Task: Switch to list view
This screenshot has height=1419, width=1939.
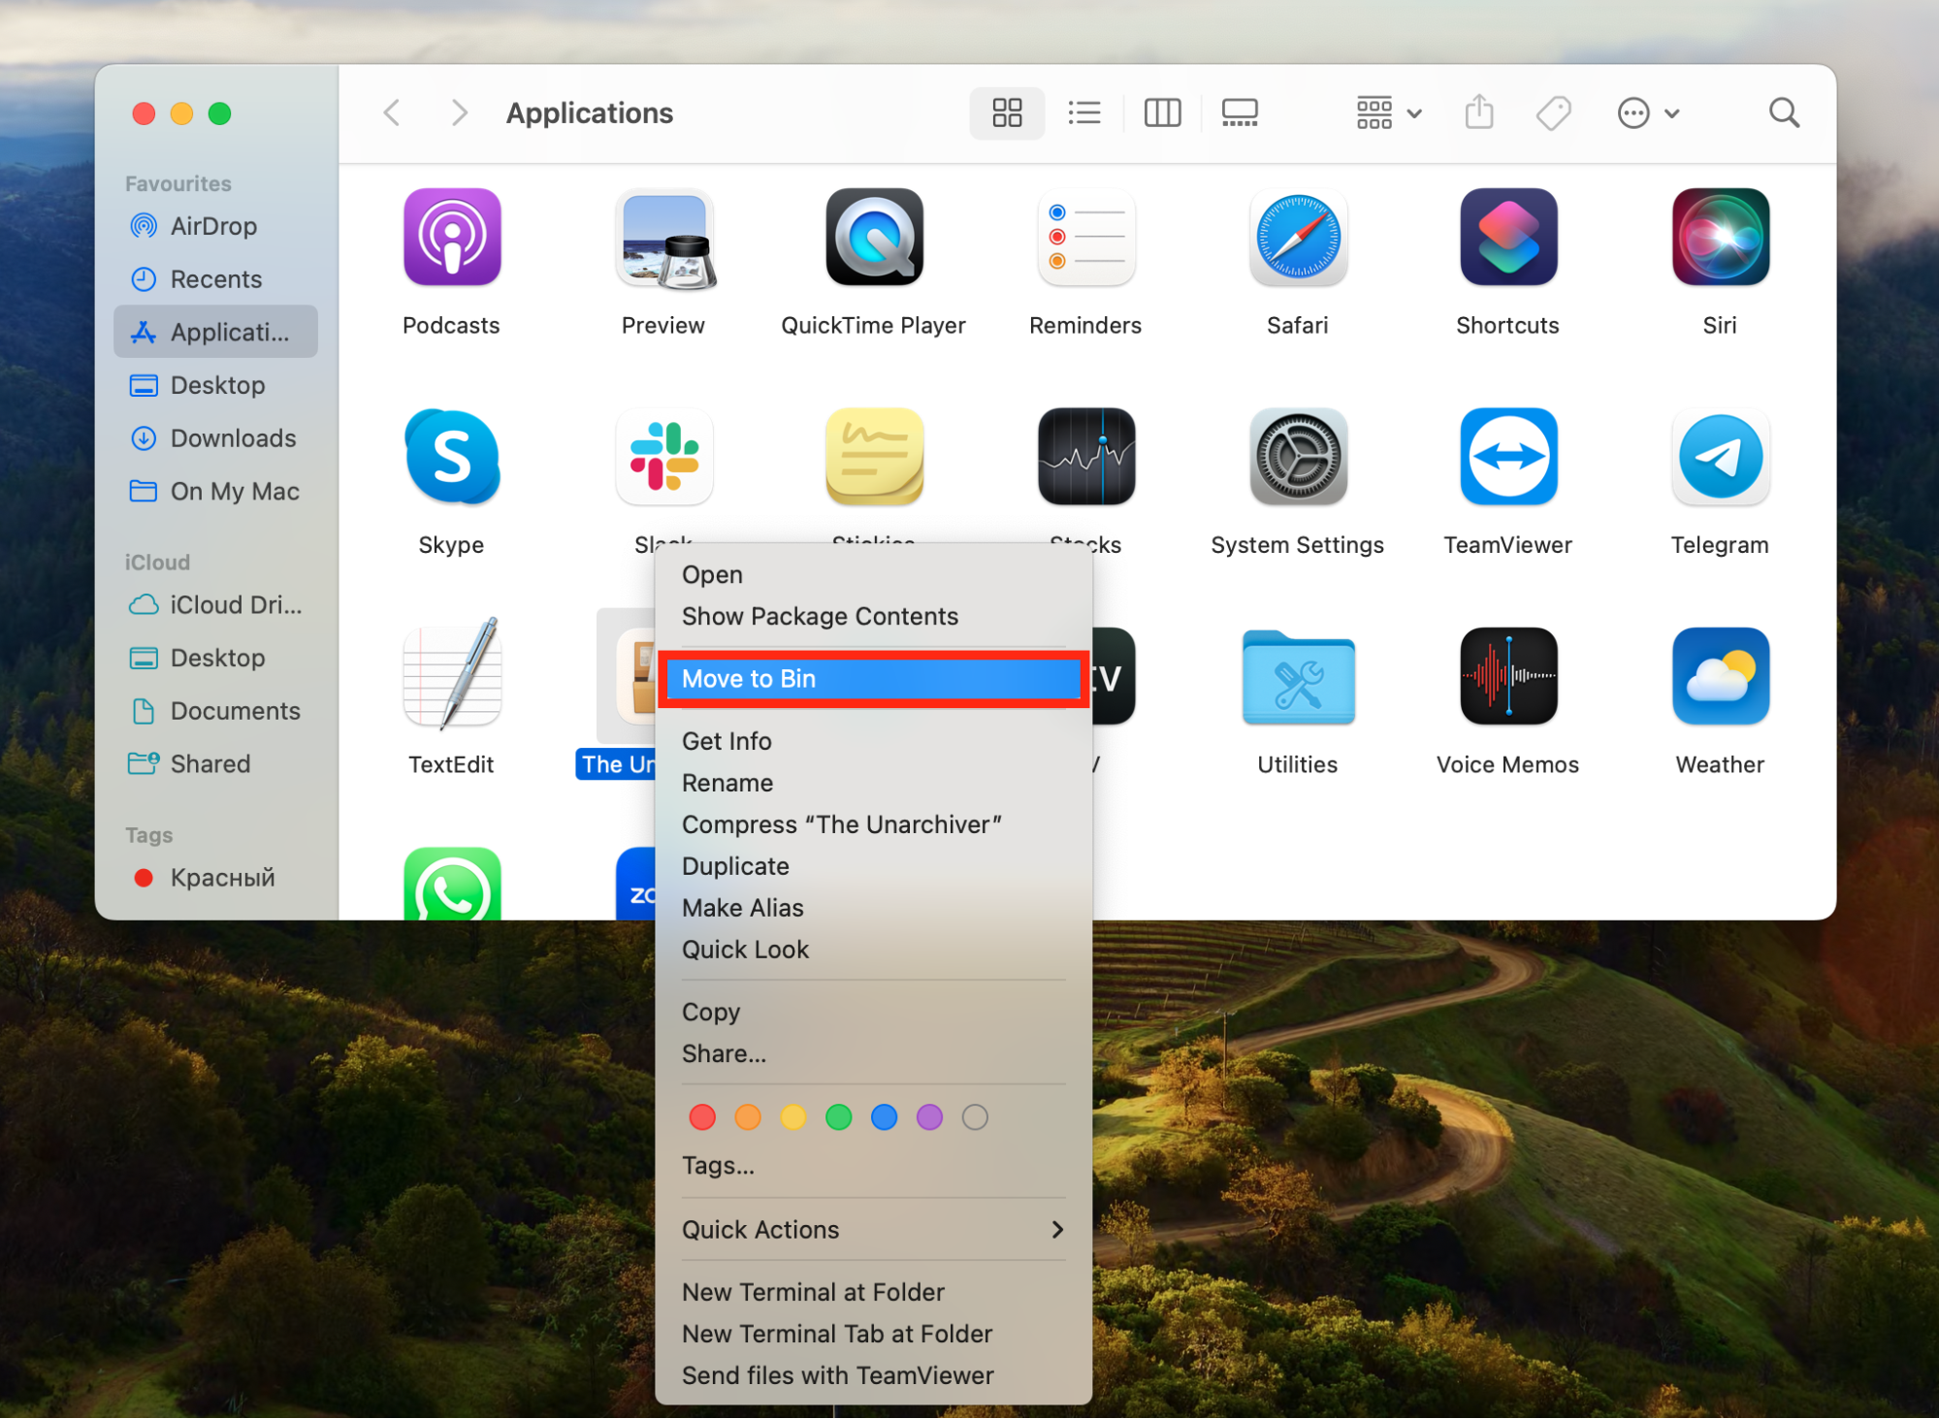Action: click(x=1084, y=113)
